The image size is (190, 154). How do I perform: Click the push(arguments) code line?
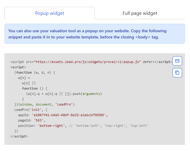point(64,94)
